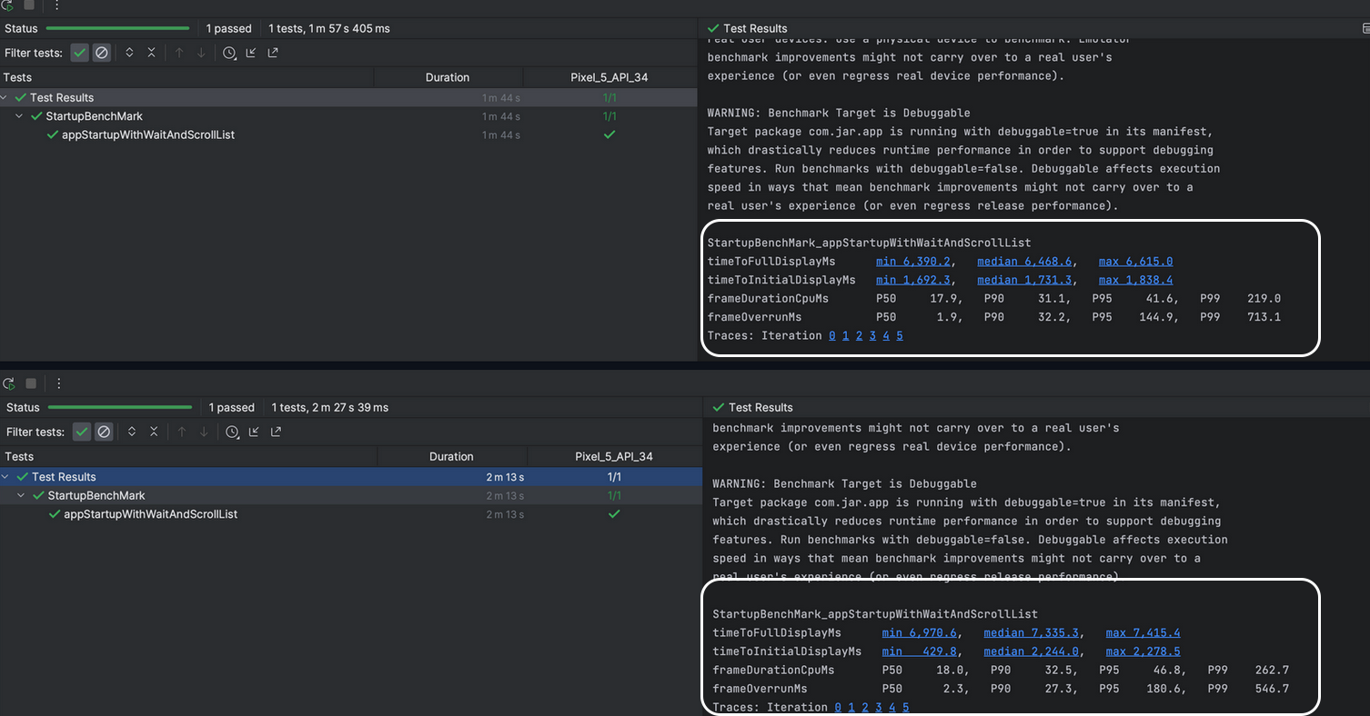Screen dimensions: 1370x716
Task: Open timeToInitialDisplayMs max 2,278.5 link
Action: 1143,651
